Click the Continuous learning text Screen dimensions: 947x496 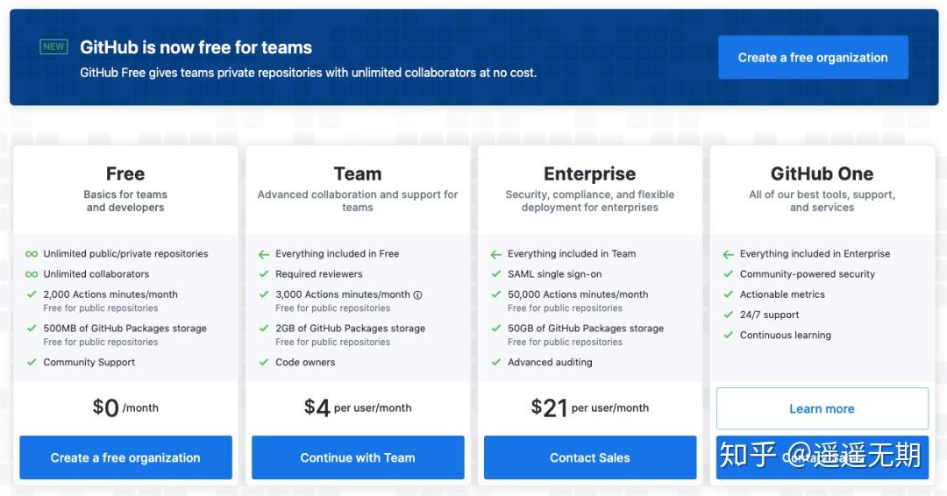click(785, 335)
